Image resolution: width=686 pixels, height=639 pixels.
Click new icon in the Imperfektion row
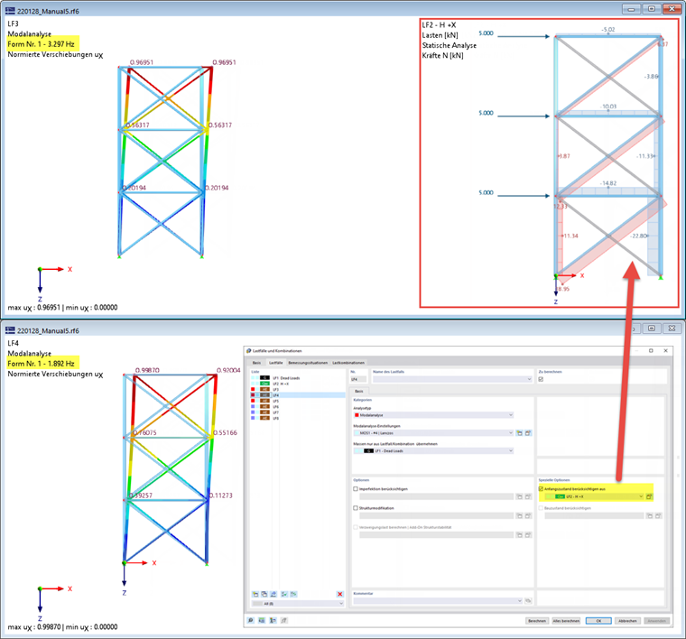coord(519,496)
